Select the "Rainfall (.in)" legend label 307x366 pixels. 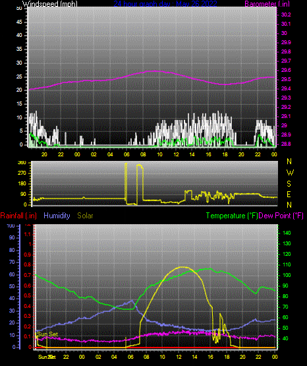coord(18,216)
